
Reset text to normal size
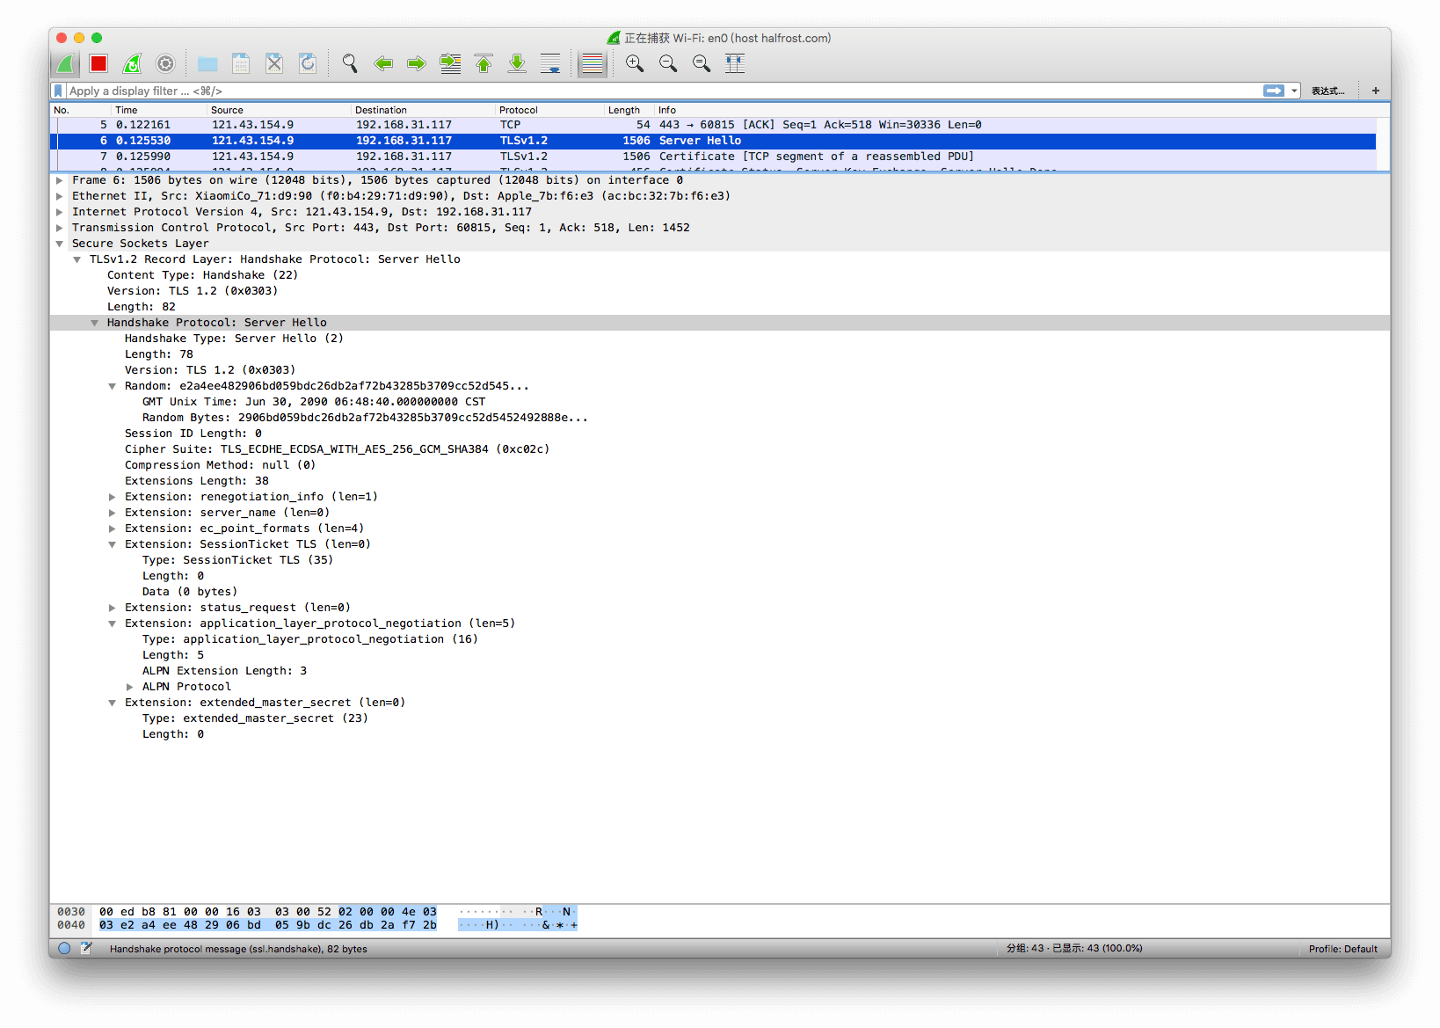coord(702,63)
